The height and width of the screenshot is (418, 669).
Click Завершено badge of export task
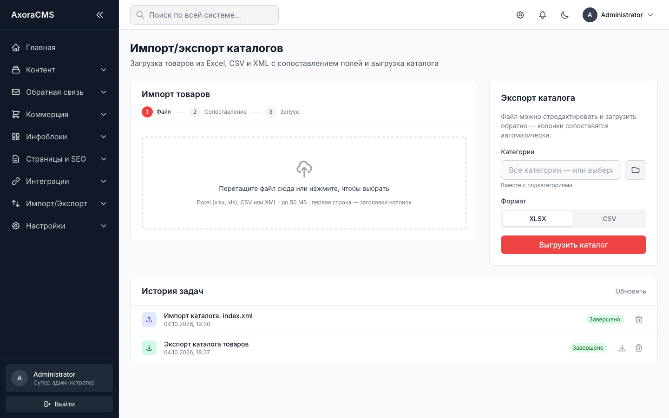pos(588,348)
